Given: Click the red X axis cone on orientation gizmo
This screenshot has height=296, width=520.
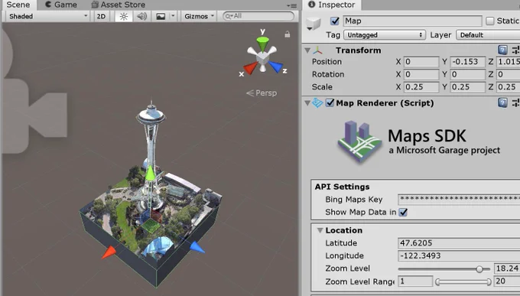Looking at the screenshot, I should click(x=250, y=68).
